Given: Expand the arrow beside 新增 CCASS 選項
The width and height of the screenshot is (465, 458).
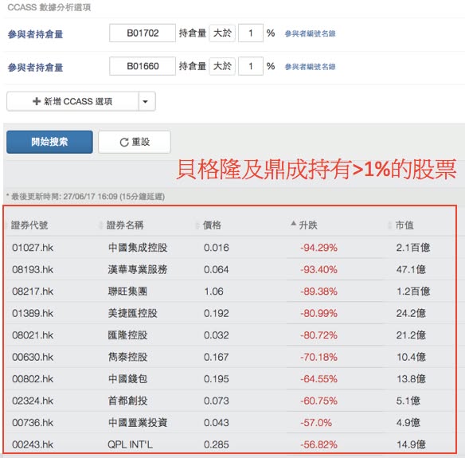Looking at the screenshot, I should [x=147, y=101].
